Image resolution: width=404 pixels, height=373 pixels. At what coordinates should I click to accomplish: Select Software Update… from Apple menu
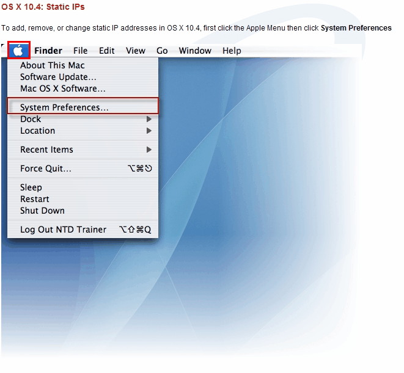pos(58,77)
